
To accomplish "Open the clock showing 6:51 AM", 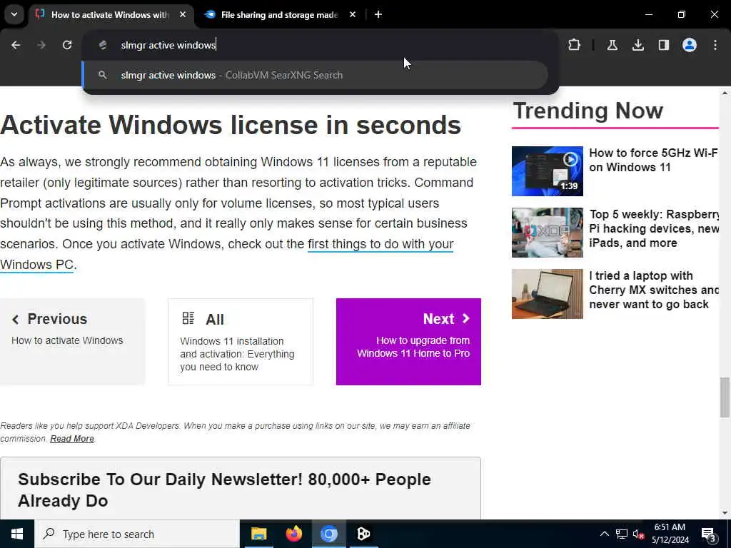I will pos(670,534).
